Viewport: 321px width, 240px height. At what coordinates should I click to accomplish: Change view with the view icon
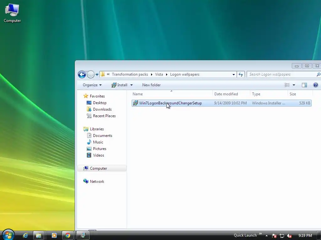[x=287, y=85]
